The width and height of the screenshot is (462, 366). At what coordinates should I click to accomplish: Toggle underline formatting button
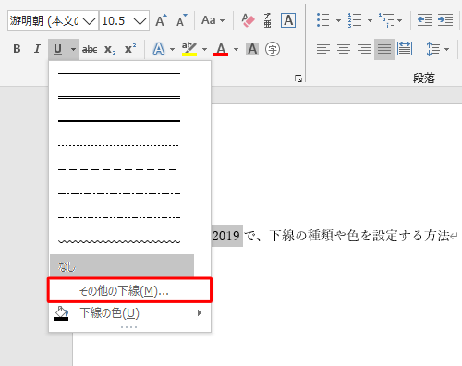coord(57,49)
